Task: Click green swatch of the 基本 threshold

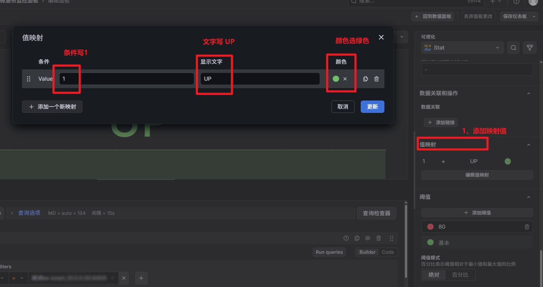Action: 430,242
